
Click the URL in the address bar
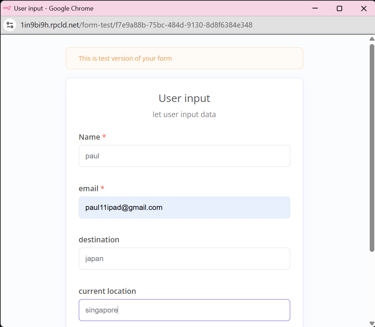point(136,25)
